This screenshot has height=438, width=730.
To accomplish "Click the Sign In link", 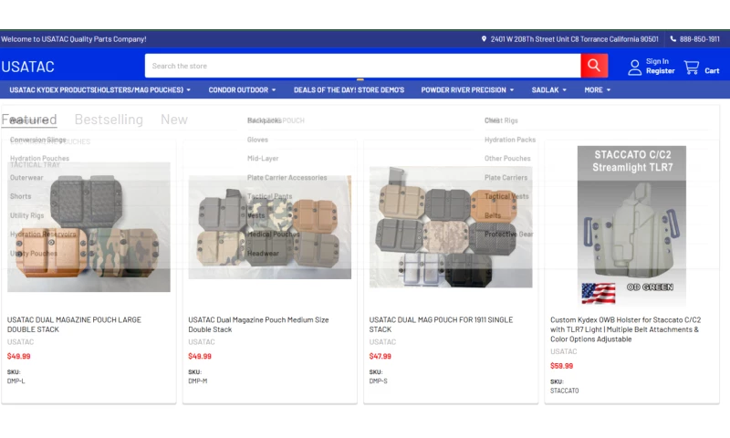I will click(657, 61).
